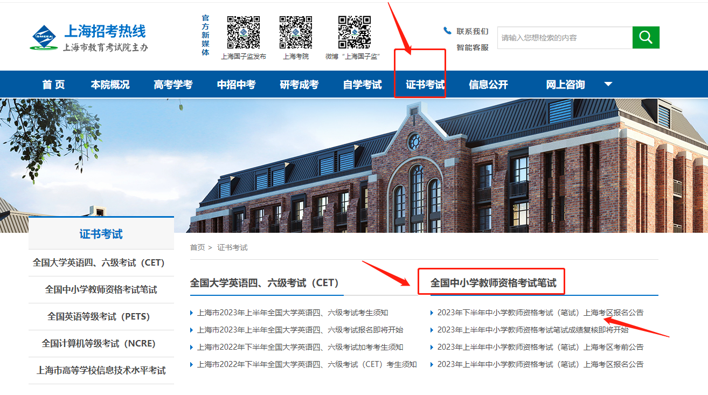
Task: Select 信息公开 in the navigation bar
Action: [488, 85]
